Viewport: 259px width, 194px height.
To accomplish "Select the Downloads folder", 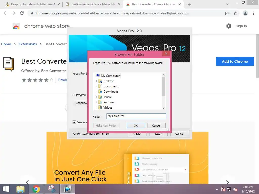I will 111,91.
